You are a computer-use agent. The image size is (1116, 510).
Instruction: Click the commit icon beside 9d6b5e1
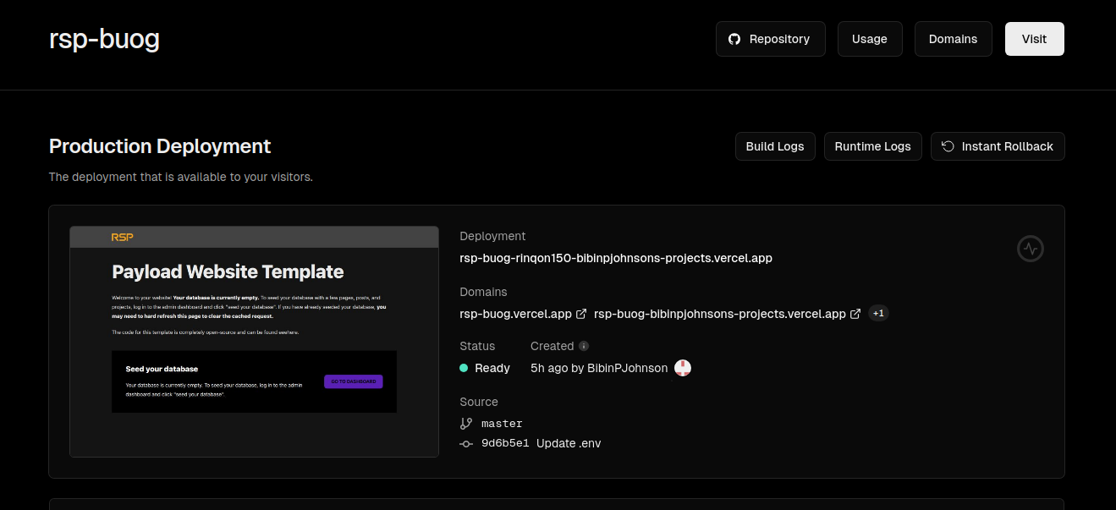point(466,443)
